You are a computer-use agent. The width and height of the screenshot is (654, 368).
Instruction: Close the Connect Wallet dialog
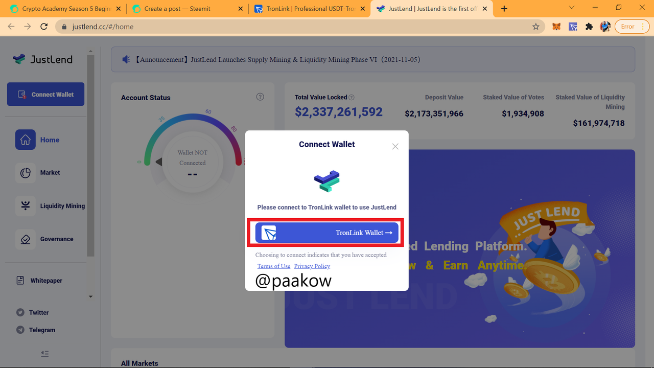[x=395, y=146]
